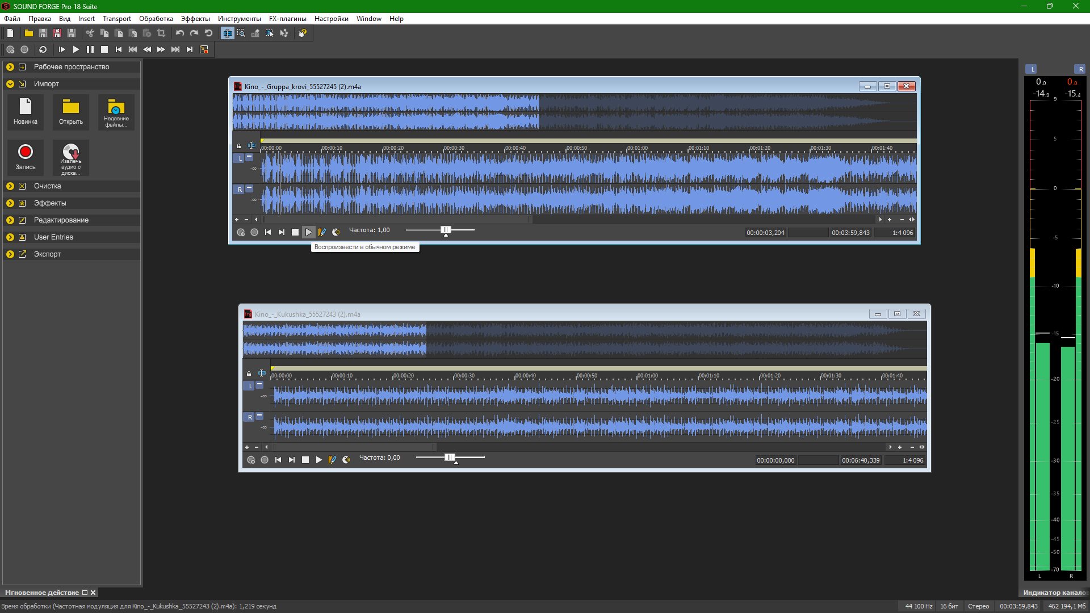The image size is (1090, 613).
Task: Expand the Очистка section
Action: pos(10,186)
